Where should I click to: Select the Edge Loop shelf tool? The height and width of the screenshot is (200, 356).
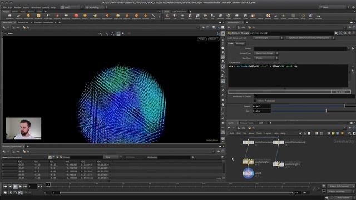pyautogui.click(x=66, y=16)
